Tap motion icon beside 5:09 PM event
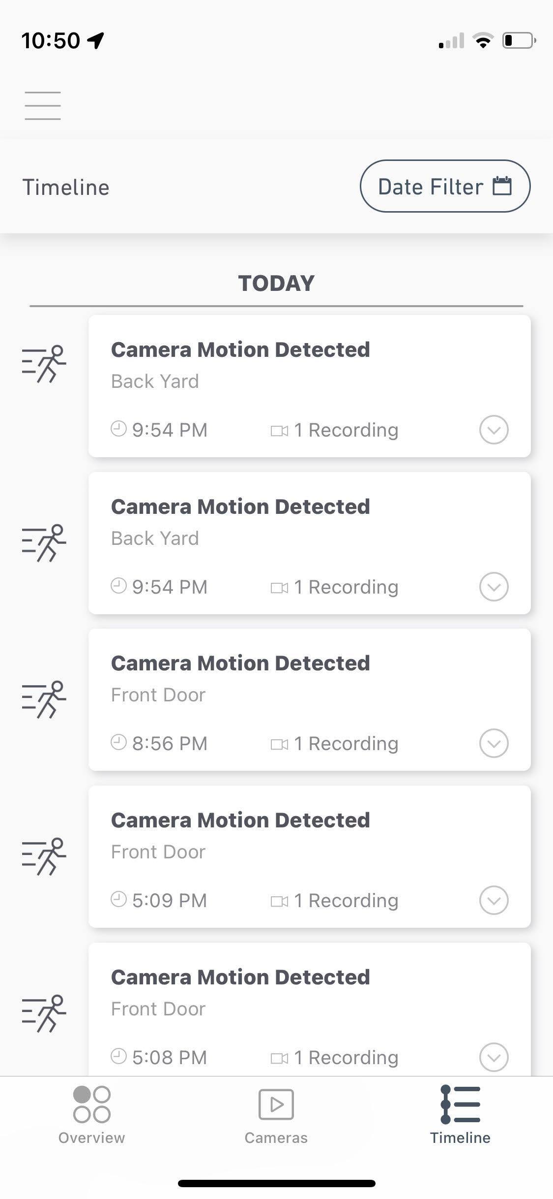Screen dimensions: 553x1199 coord(44,856)
